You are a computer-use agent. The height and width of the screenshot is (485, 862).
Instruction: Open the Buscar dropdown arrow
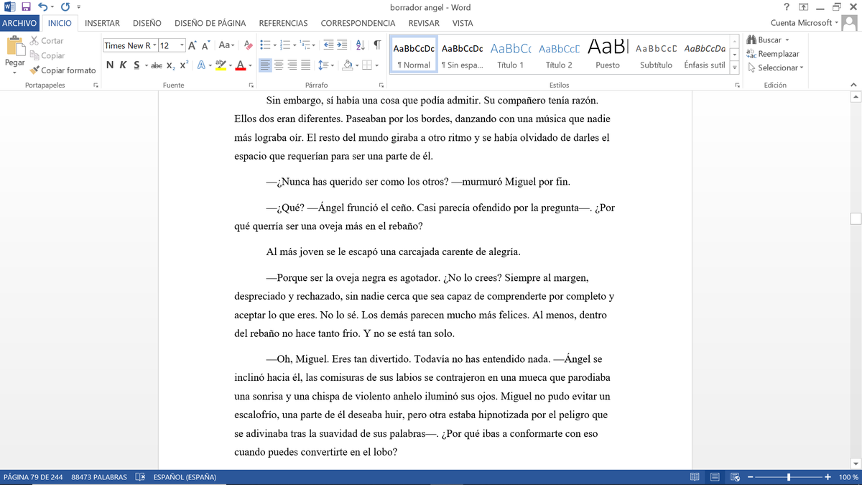[x=787, y=40]
